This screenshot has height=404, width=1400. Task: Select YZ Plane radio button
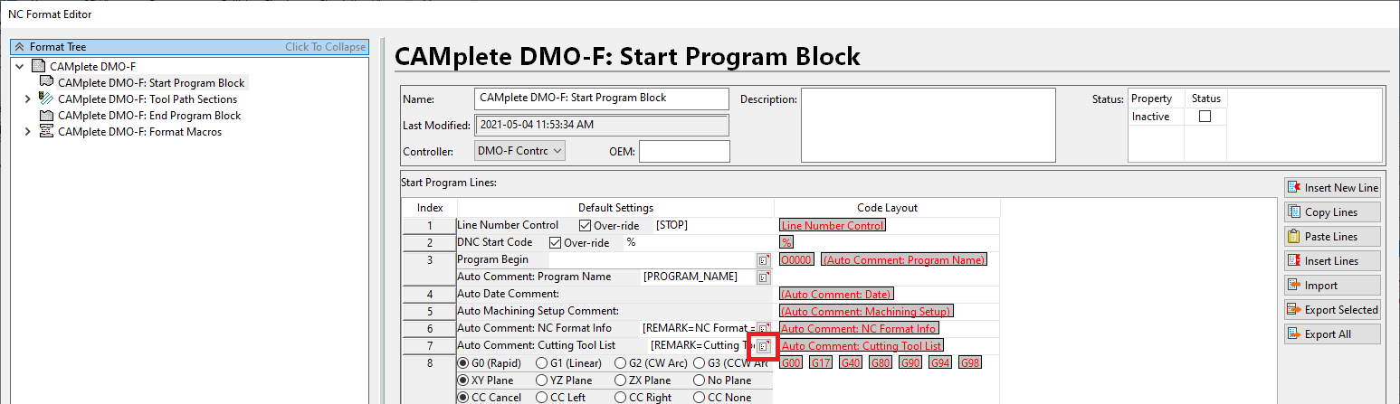(x=542, y=381)
